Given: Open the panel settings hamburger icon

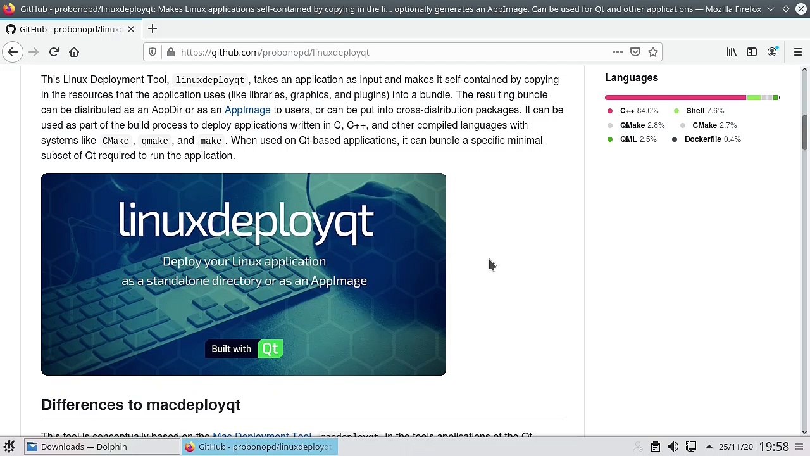Looking at the screenshot, I should pos(801,446).
